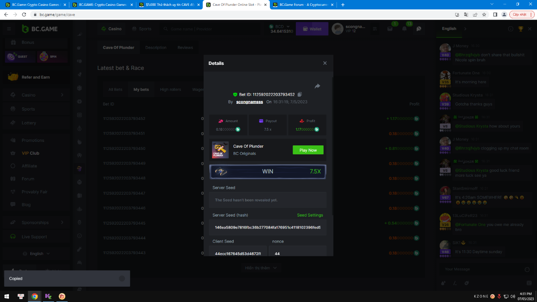Open the English language dropdown in sidebar

tap(39, 254)
